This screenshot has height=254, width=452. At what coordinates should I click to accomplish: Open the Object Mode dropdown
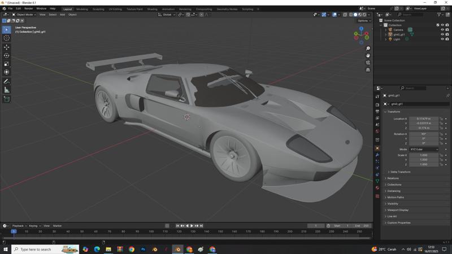[24, 15]
